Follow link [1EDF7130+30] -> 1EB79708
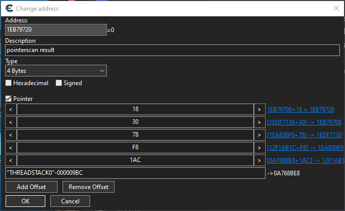The height and width of the screenshot is (211, 345). coord(304,122)
